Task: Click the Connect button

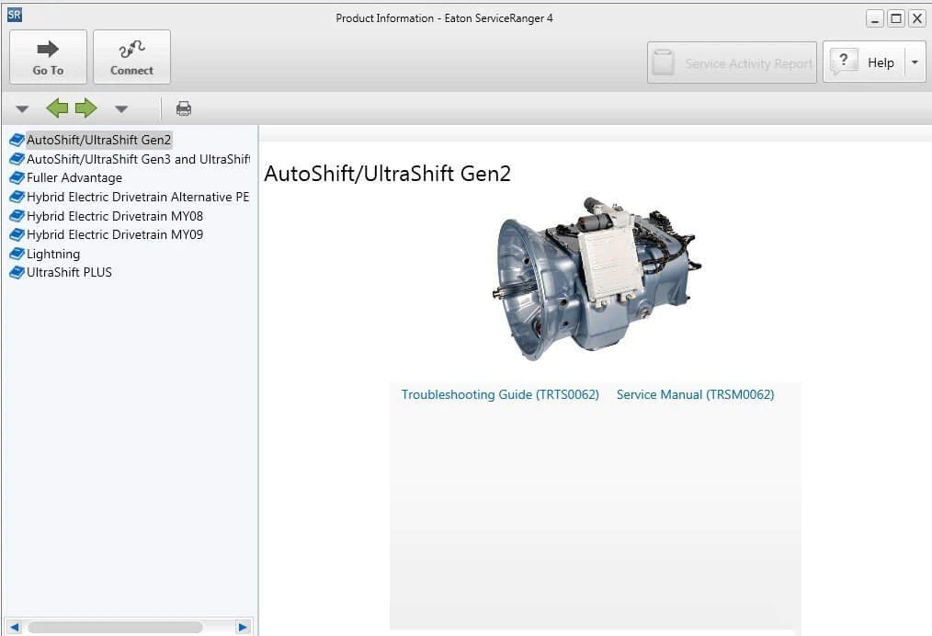Action: [132, 57]
